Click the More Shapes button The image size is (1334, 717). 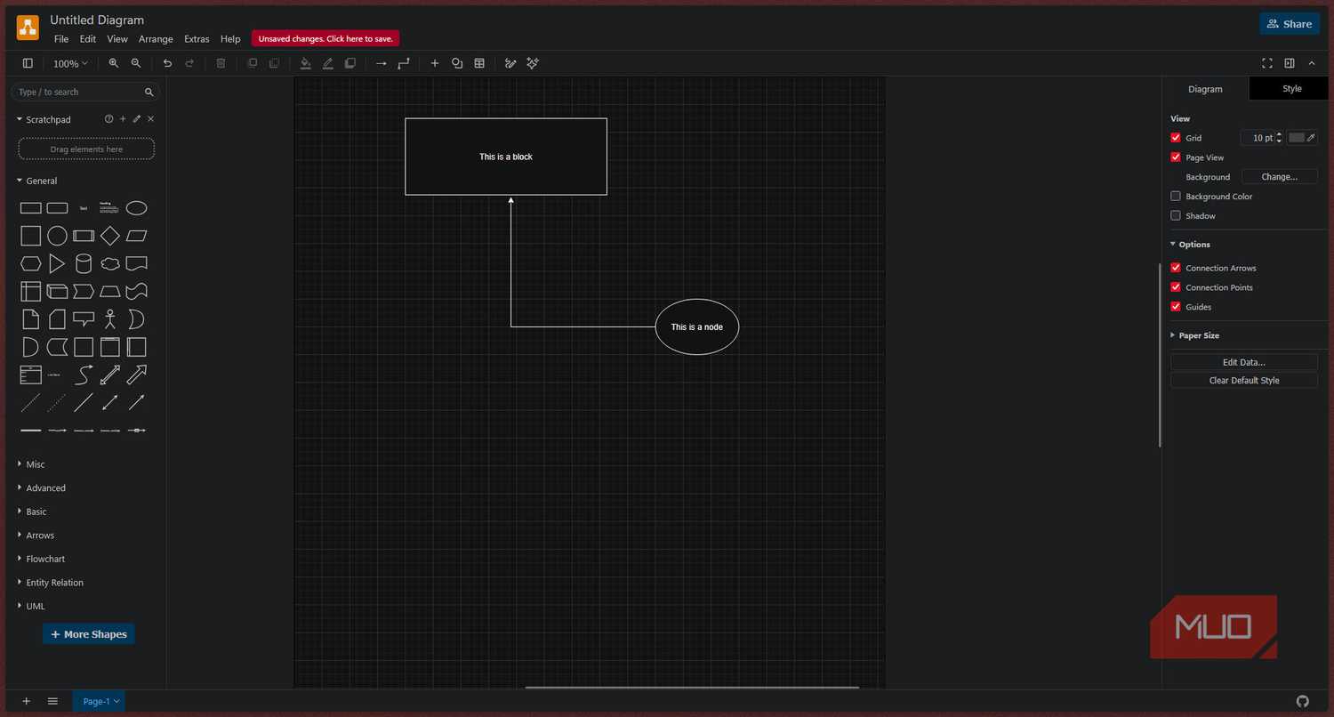(x=88, y=634)
